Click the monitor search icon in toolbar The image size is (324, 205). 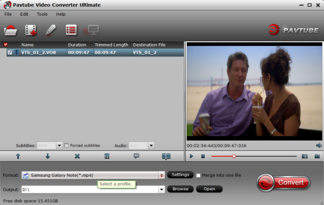[91, 30]
